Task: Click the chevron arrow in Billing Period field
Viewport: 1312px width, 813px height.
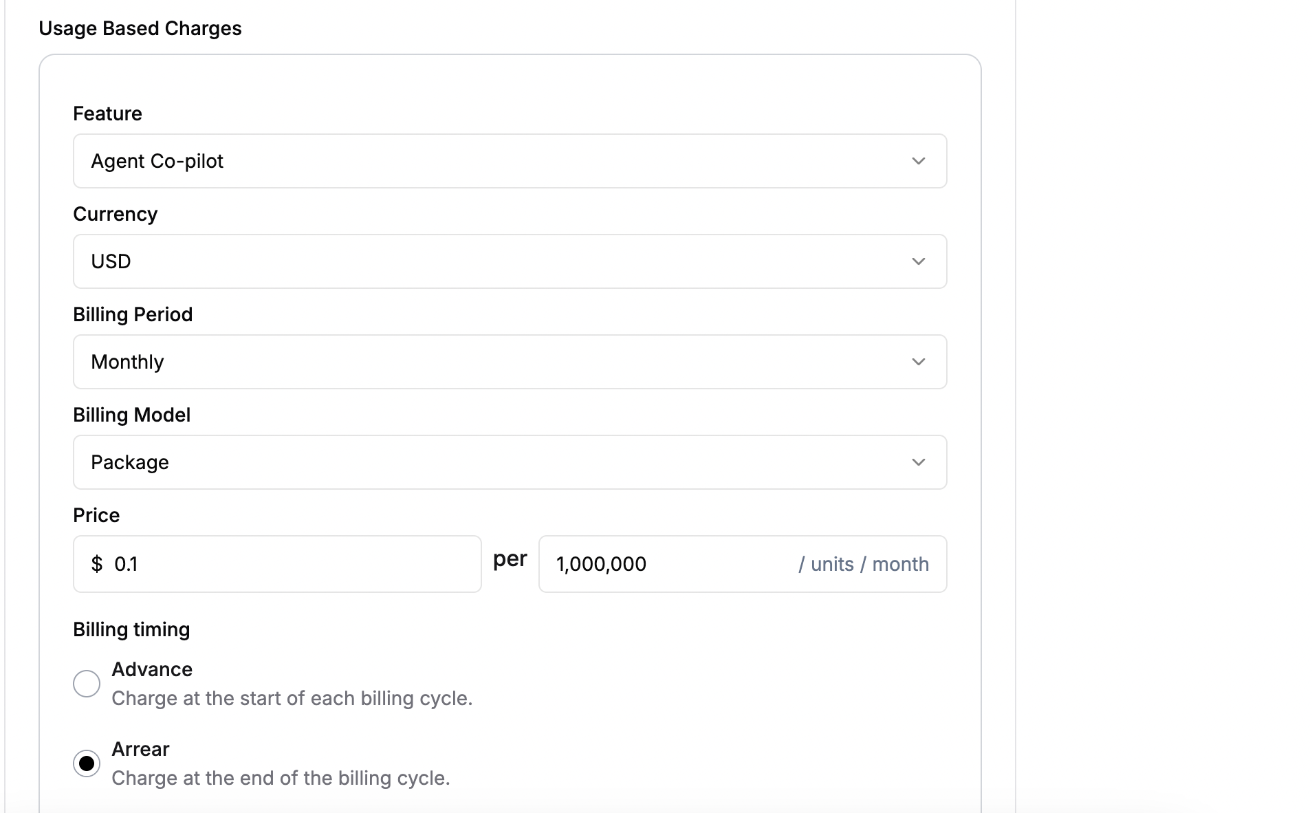Action: coord(918,362)
